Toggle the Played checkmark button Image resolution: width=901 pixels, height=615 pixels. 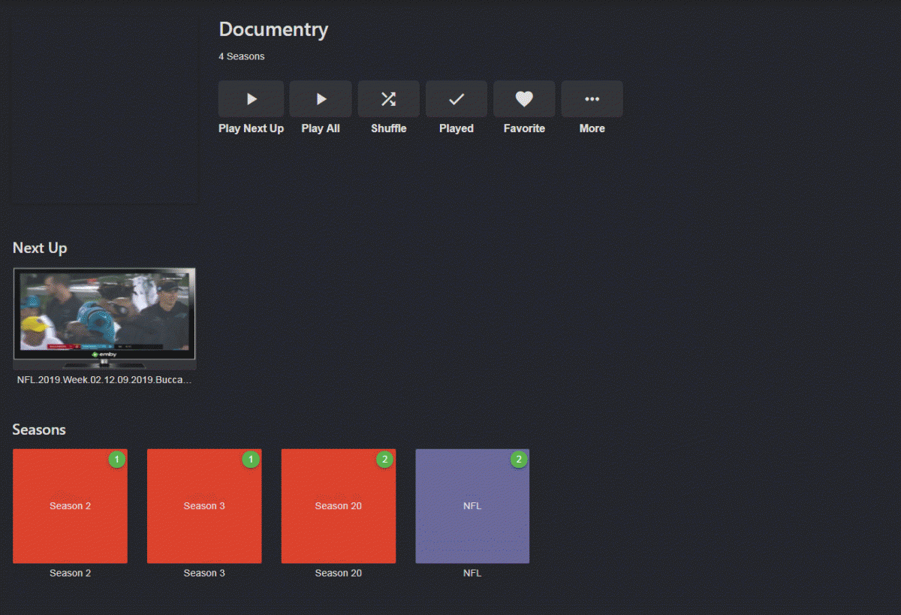coord(456,99)
